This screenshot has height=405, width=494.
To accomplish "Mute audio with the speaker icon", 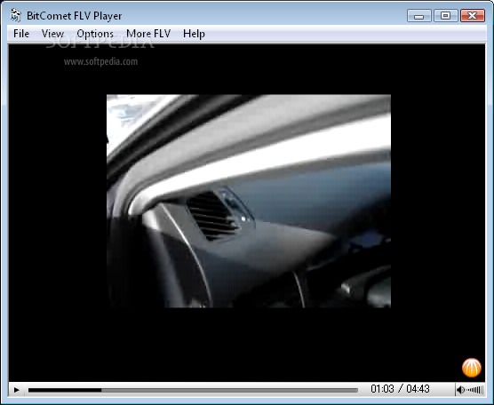I will point(460,390).
